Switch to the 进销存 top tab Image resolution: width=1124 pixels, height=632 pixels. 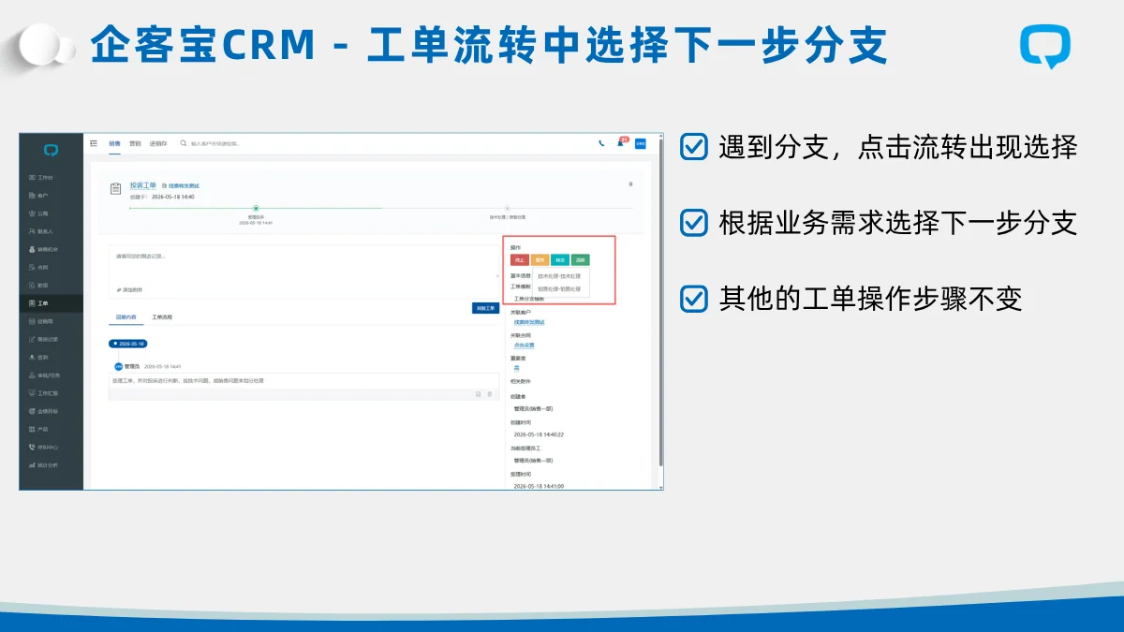click(x=158, y=143)
